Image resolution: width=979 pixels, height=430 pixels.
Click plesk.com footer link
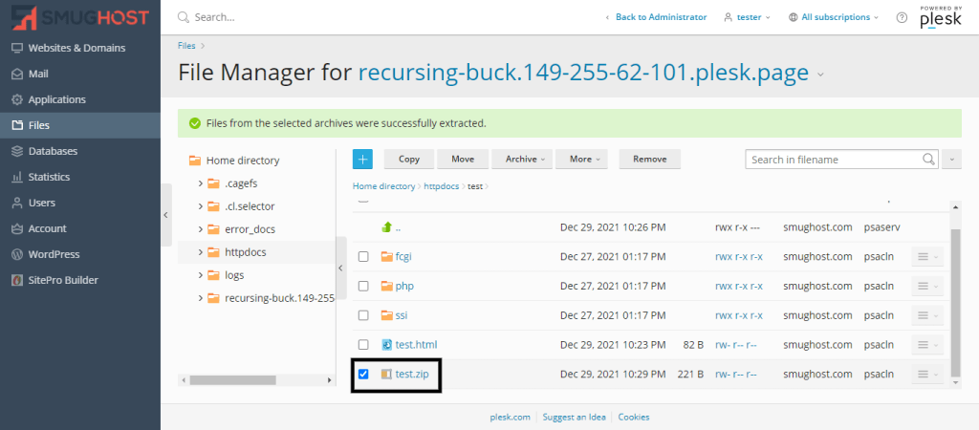511,417
